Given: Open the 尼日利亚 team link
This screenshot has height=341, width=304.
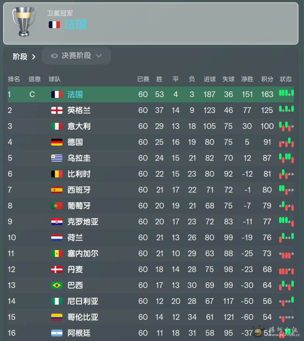Looking at the screenshot, I should pyautogui.click(x=83, y=301).
